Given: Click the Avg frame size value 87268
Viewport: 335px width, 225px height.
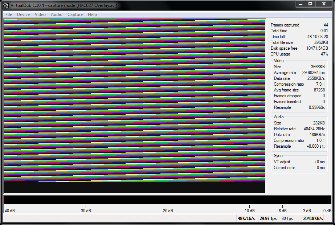Looking at the screenshot, I should [319, 90].
